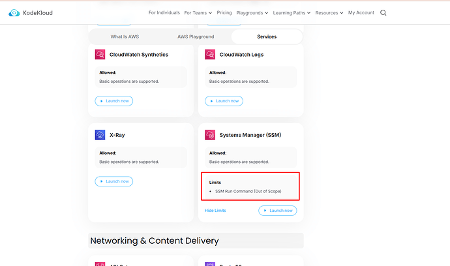Open the Playgrounds dropdown menu

click(x=252, y=12)
